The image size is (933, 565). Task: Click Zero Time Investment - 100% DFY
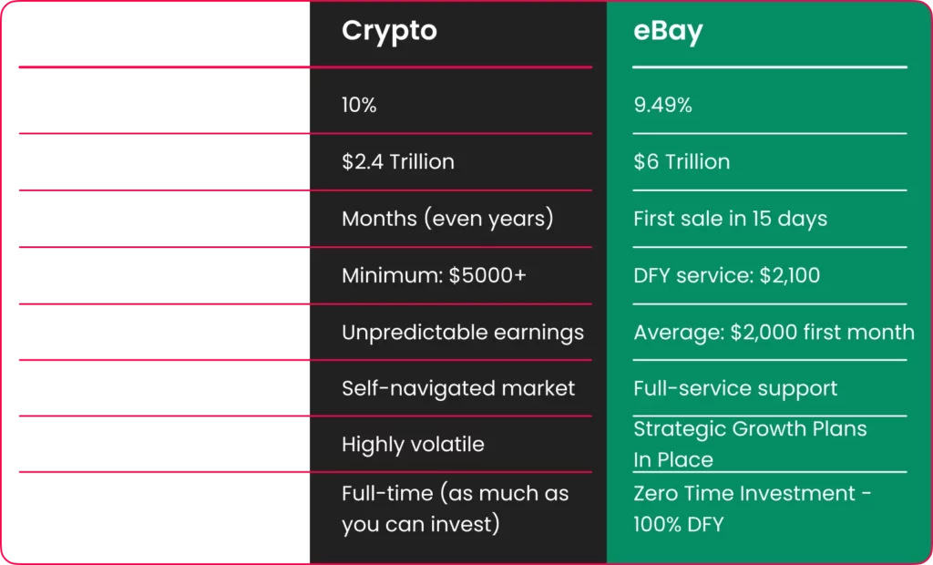pos(752,509)
